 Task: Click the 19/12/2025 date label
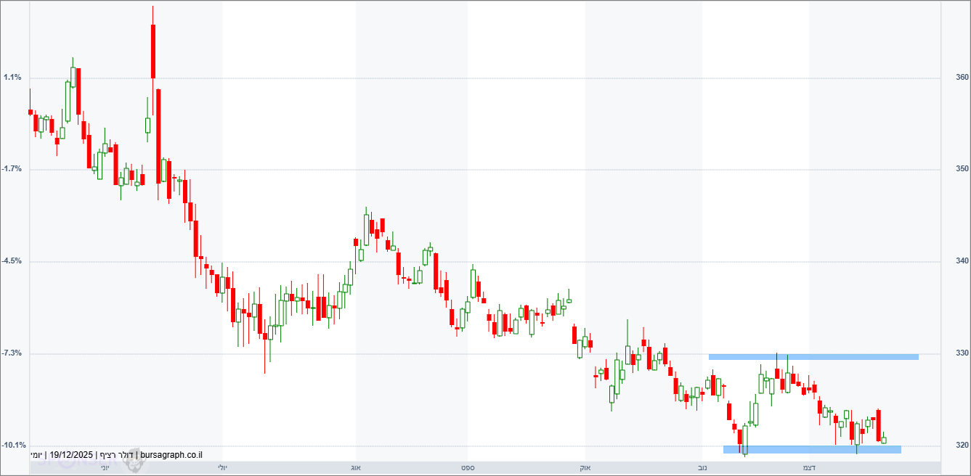[71, 455]
